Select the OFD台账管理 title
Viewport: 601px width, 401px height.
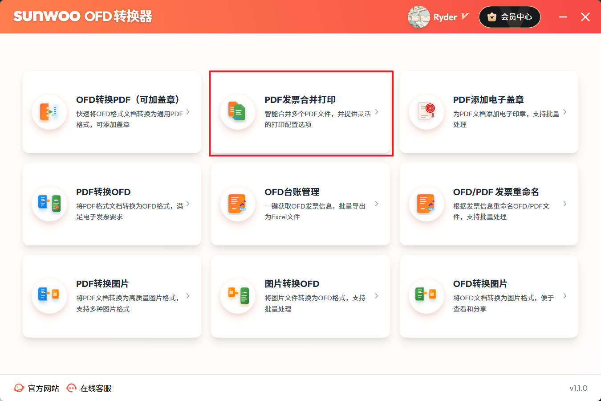coord(292,192)
